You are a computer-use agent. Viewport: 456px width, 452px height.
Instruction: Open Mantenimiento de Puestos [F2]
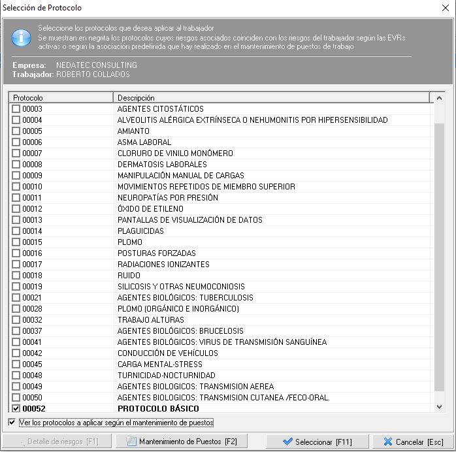tap(182, 442)
